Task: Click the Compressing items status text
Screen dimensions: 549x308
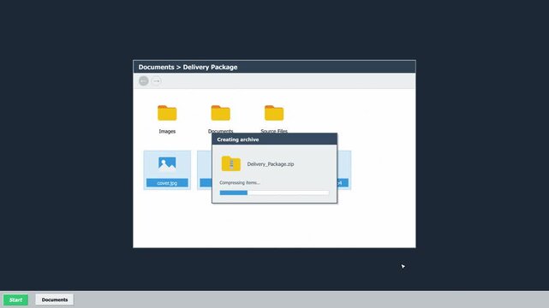Action: pos(240,182)
